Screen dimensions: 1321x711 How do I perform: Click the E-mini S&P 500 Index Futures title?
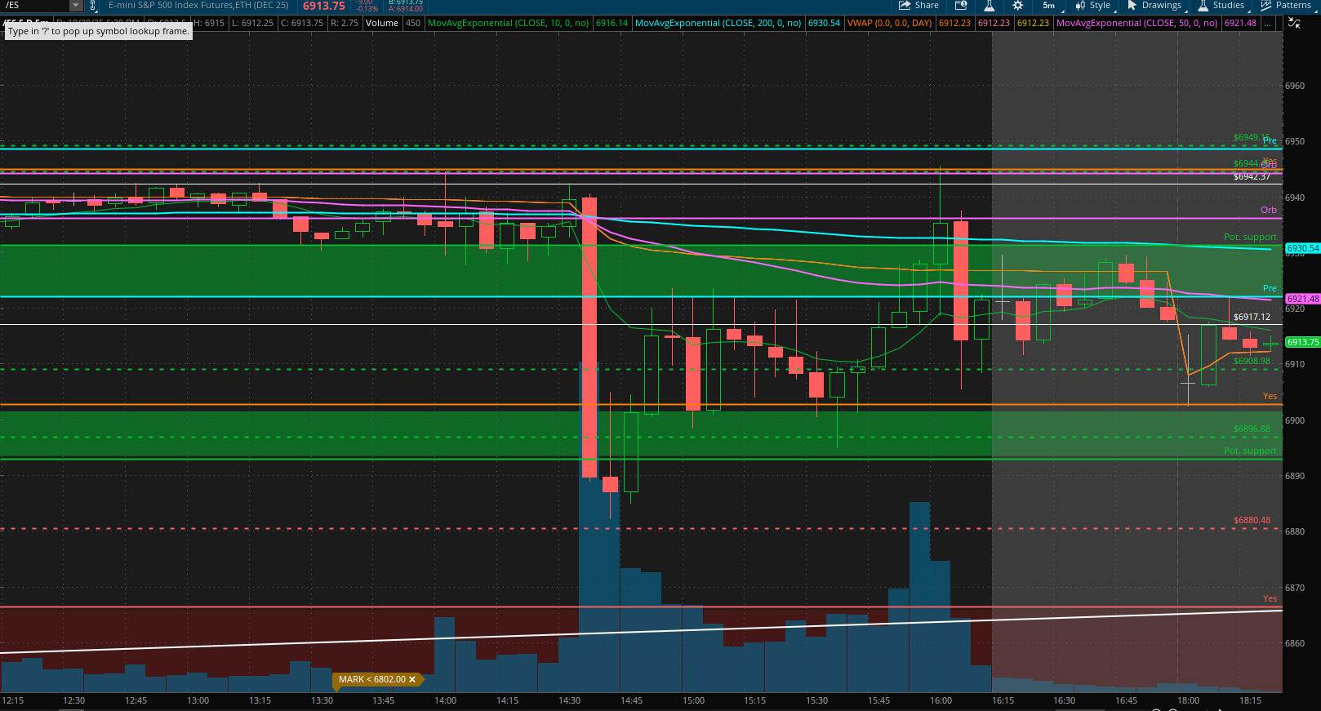click(198, 5)
